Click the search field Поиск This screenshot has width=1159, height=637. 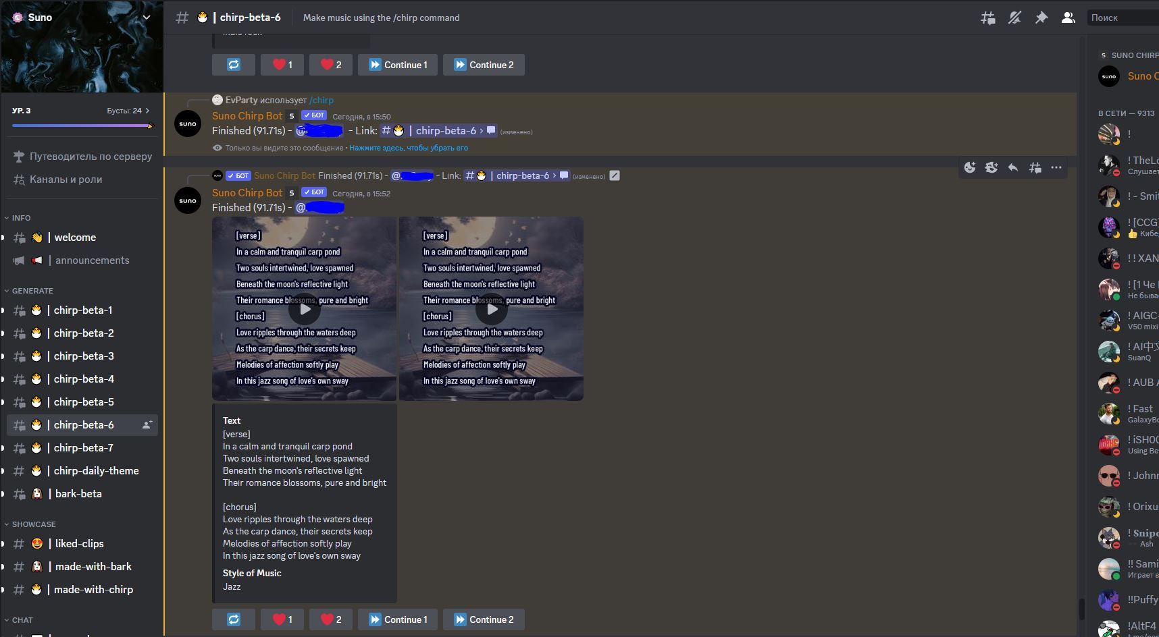coord(1122,18)
